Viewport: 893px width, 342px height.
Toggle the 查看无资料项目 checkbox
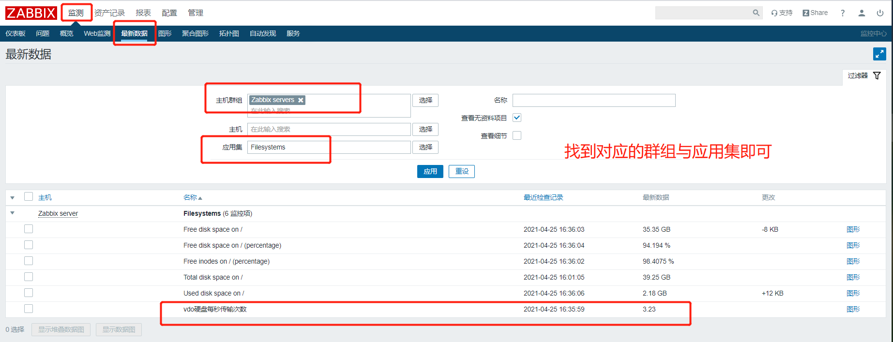click(x=517, y=118)
